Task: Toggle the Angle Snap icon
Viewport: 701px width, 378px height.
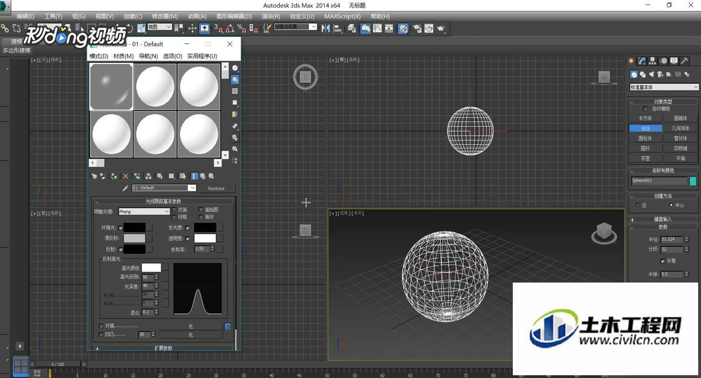Action: pos(230,28)
